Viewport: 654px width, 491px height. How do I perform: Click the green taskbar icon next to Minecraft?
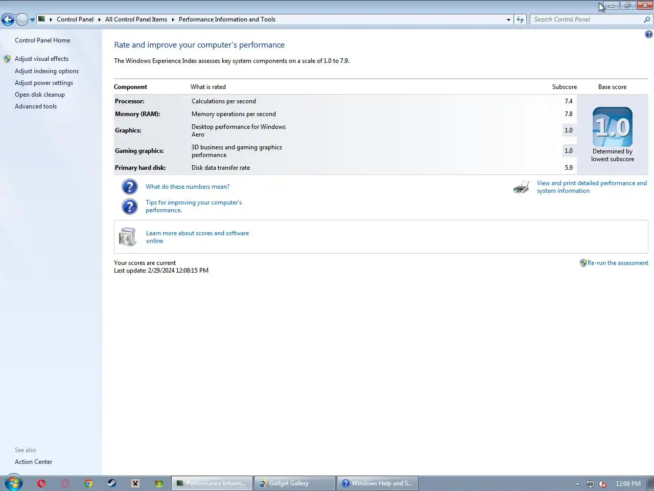click(159, 483)
